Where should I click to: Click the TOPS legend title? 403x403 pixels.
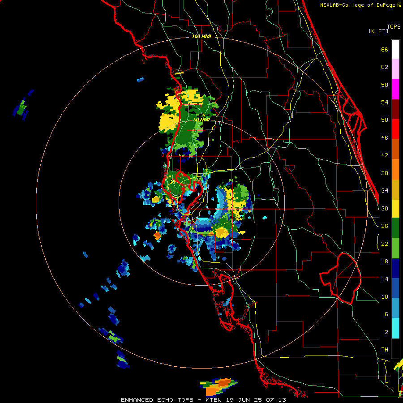394,27
